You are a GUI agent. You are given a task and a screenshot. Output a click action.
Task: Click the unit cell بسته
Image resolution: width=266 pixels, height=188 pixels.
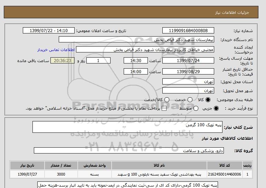pos(95,174)
